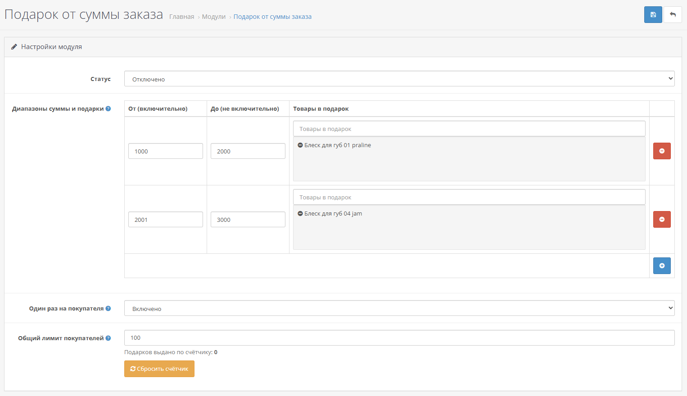Focus the От field with 2001
687x396 pixels.
[x=166, y=220]
